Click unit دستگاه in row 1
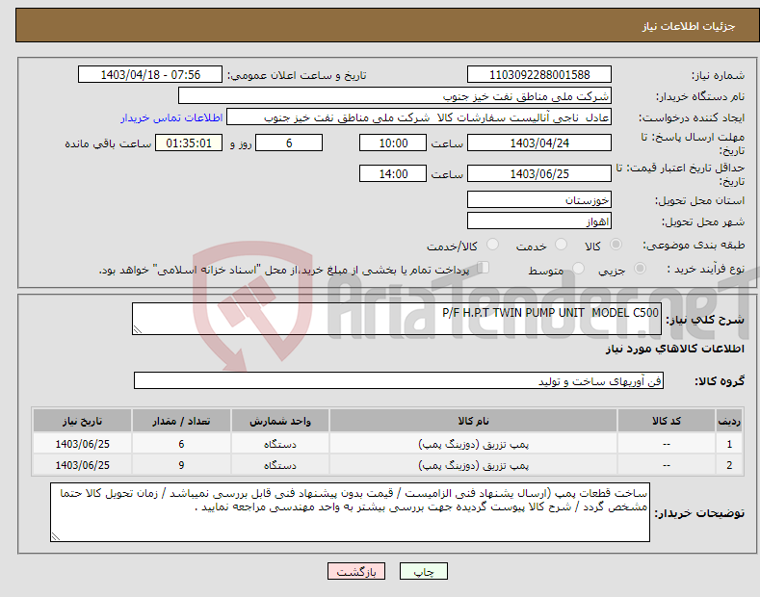This screenshot has width=760, height=597. click(x=280, y=444)
